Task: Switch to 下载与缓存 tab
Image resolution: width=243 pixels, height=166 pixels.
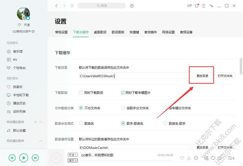Action: click(x=81, y=32)
